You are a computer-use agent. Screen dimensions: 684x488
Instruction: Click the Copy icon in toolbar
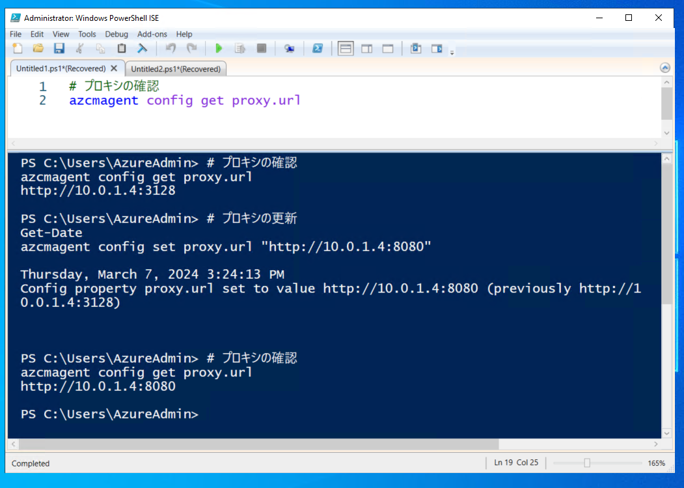click(x=101, y=48)
